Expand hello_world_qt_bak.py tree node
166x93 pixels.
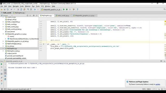pyautogui.click(x=3, y=29)
